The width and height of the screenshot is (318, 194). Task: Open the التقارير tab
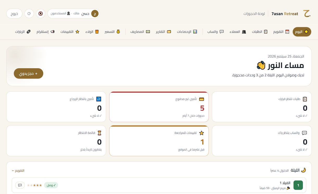(x=163, y=32)
